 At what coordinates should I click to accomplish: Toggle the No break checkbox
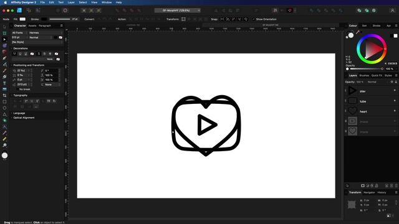pyautogui.click(x=17, y=90)
